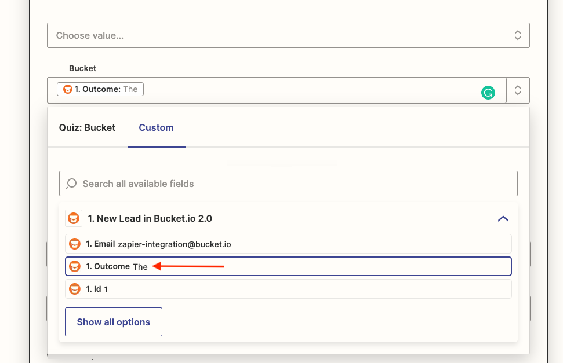
Task: Click the 1. Outcome: The pill tag
Action: pos(100,89)
